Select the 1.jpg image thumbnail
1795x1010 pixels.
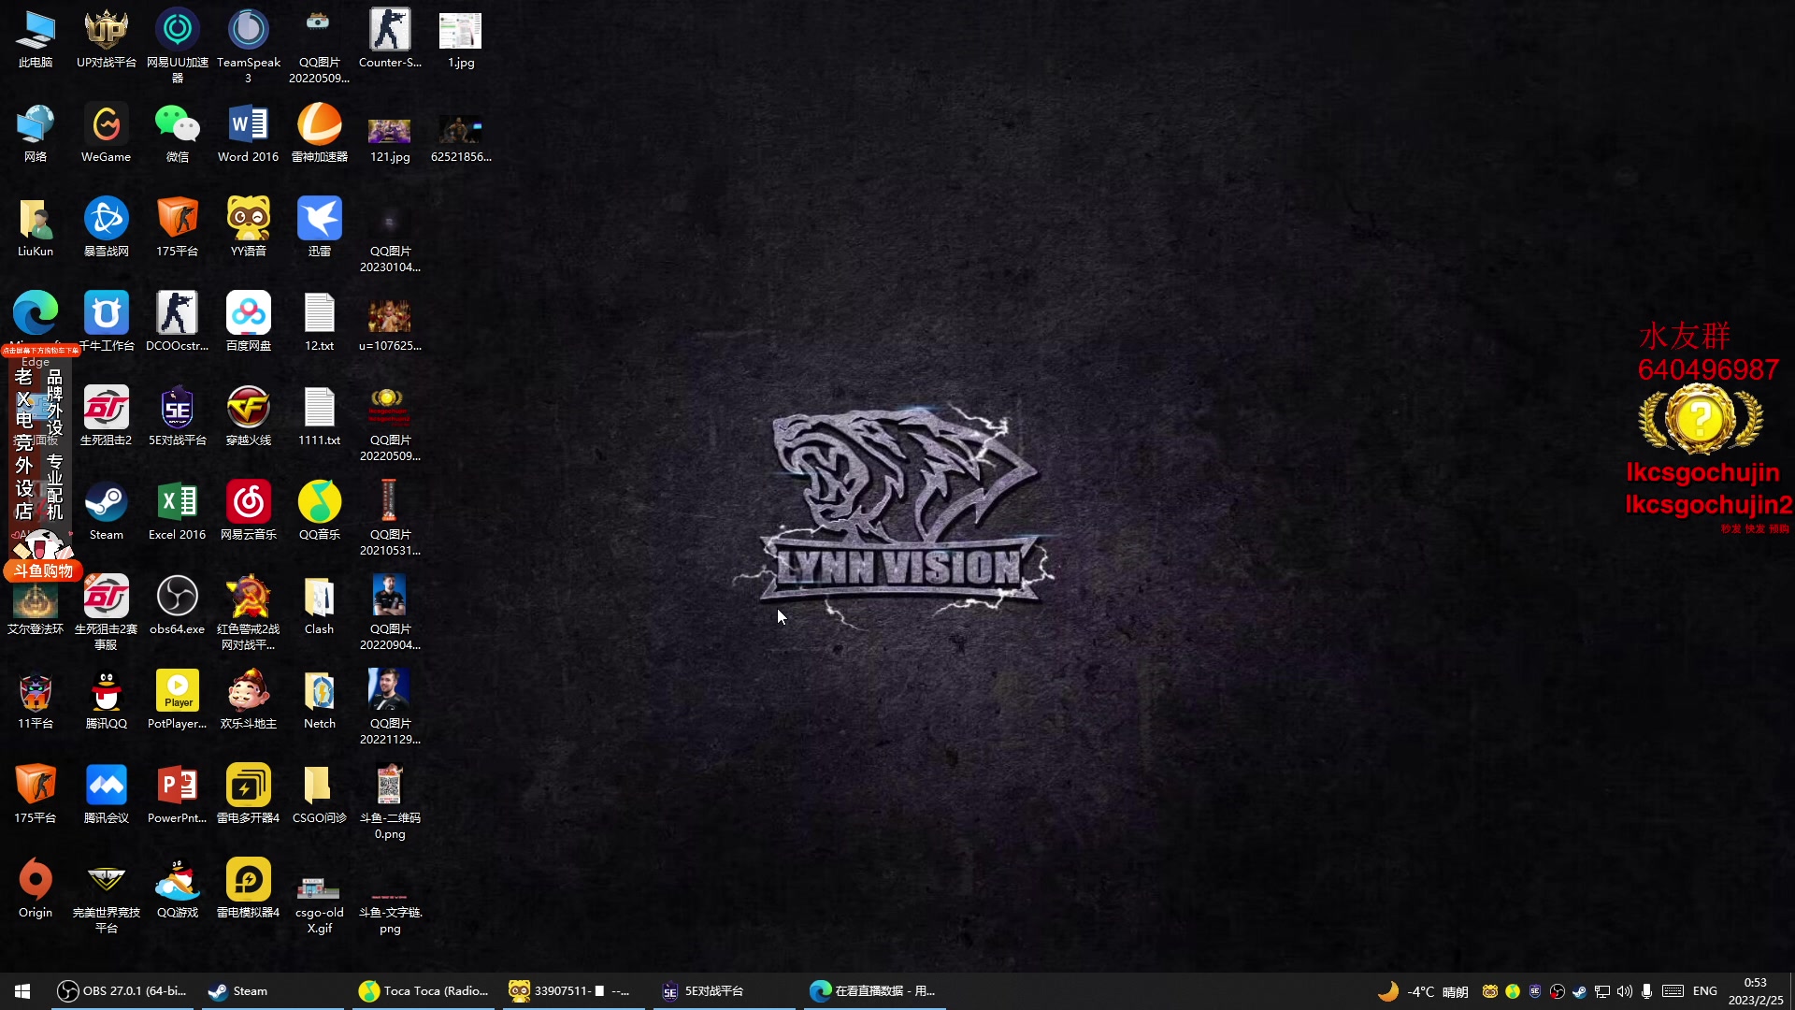click(460, 32)
